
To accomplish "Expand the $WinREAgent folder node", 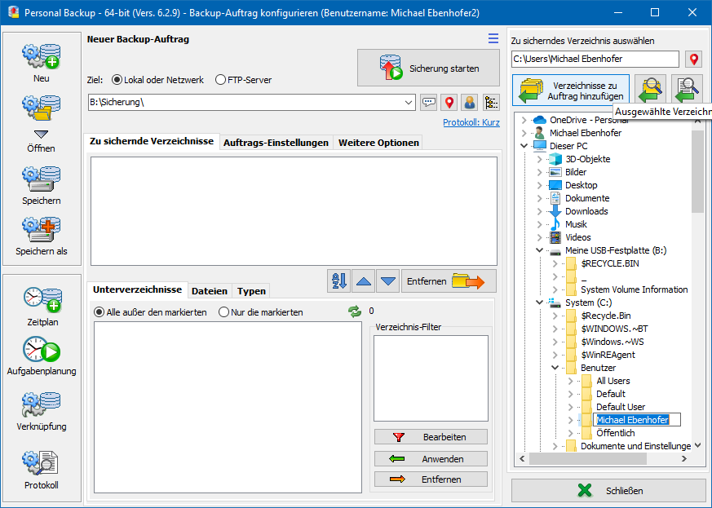I will point(555,355).
